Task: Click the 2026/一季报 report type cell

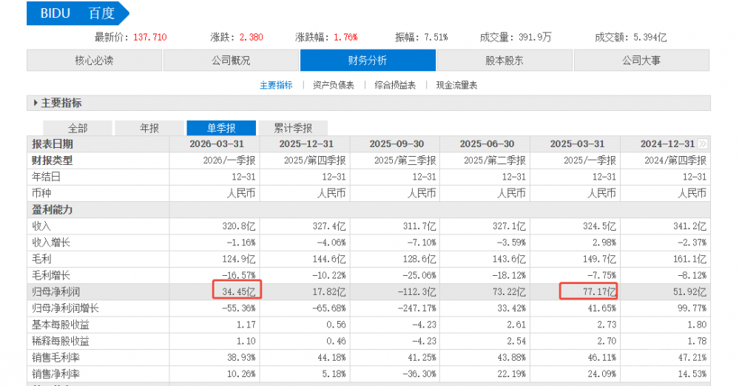Action: (229, 160)
